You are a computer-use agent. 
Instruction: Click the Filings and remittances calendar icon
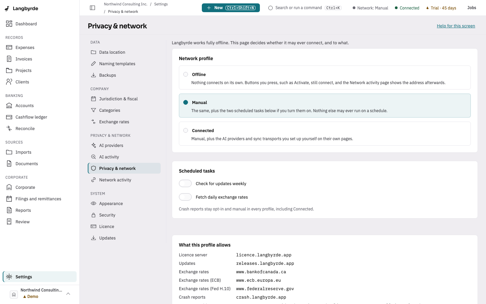point(9,199)
